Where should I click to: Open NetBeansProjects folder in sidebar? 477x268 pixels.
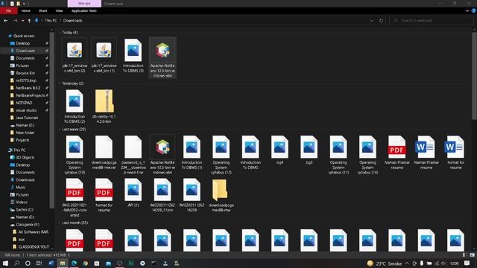tap(30, 95)
